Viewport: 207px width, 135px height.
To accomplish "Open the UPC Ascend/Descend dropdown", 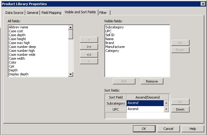I will coord(166,109).
